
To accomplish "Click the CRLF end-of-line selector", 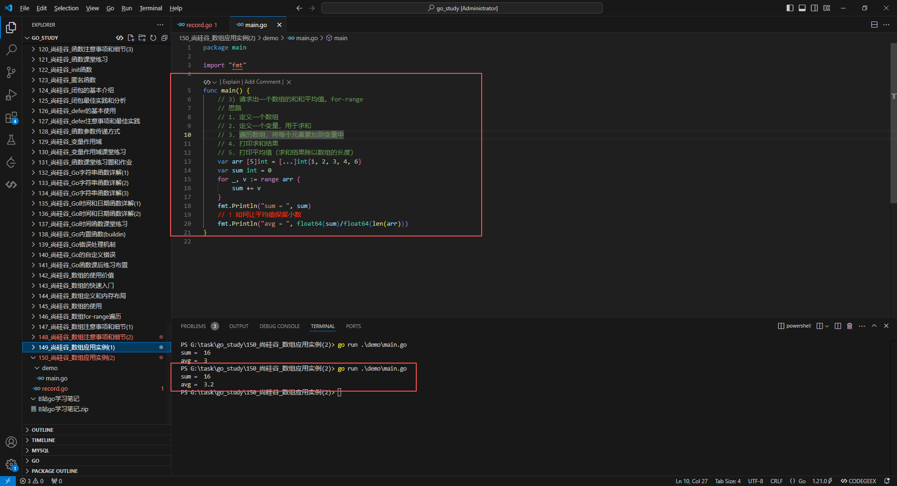I will click(x=776, y=481).
